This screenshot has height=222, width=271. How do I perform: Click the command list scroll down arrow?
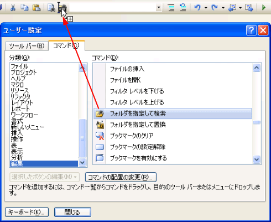click(257, 159)
